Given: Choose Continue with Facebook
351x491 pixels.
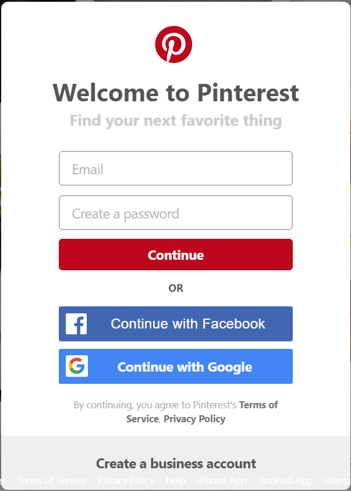Looking at the screenshot, I should [x=175, y=324].
